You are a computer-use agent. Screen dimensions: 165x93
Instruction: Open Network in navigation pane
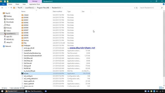tap(8, 46)
